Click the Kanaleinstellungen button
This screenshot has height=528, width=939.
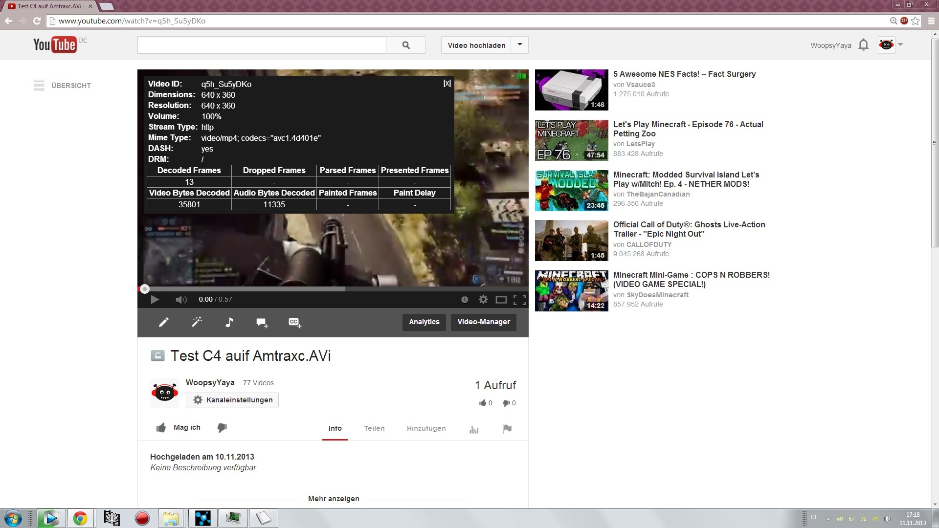pos(232,400)
